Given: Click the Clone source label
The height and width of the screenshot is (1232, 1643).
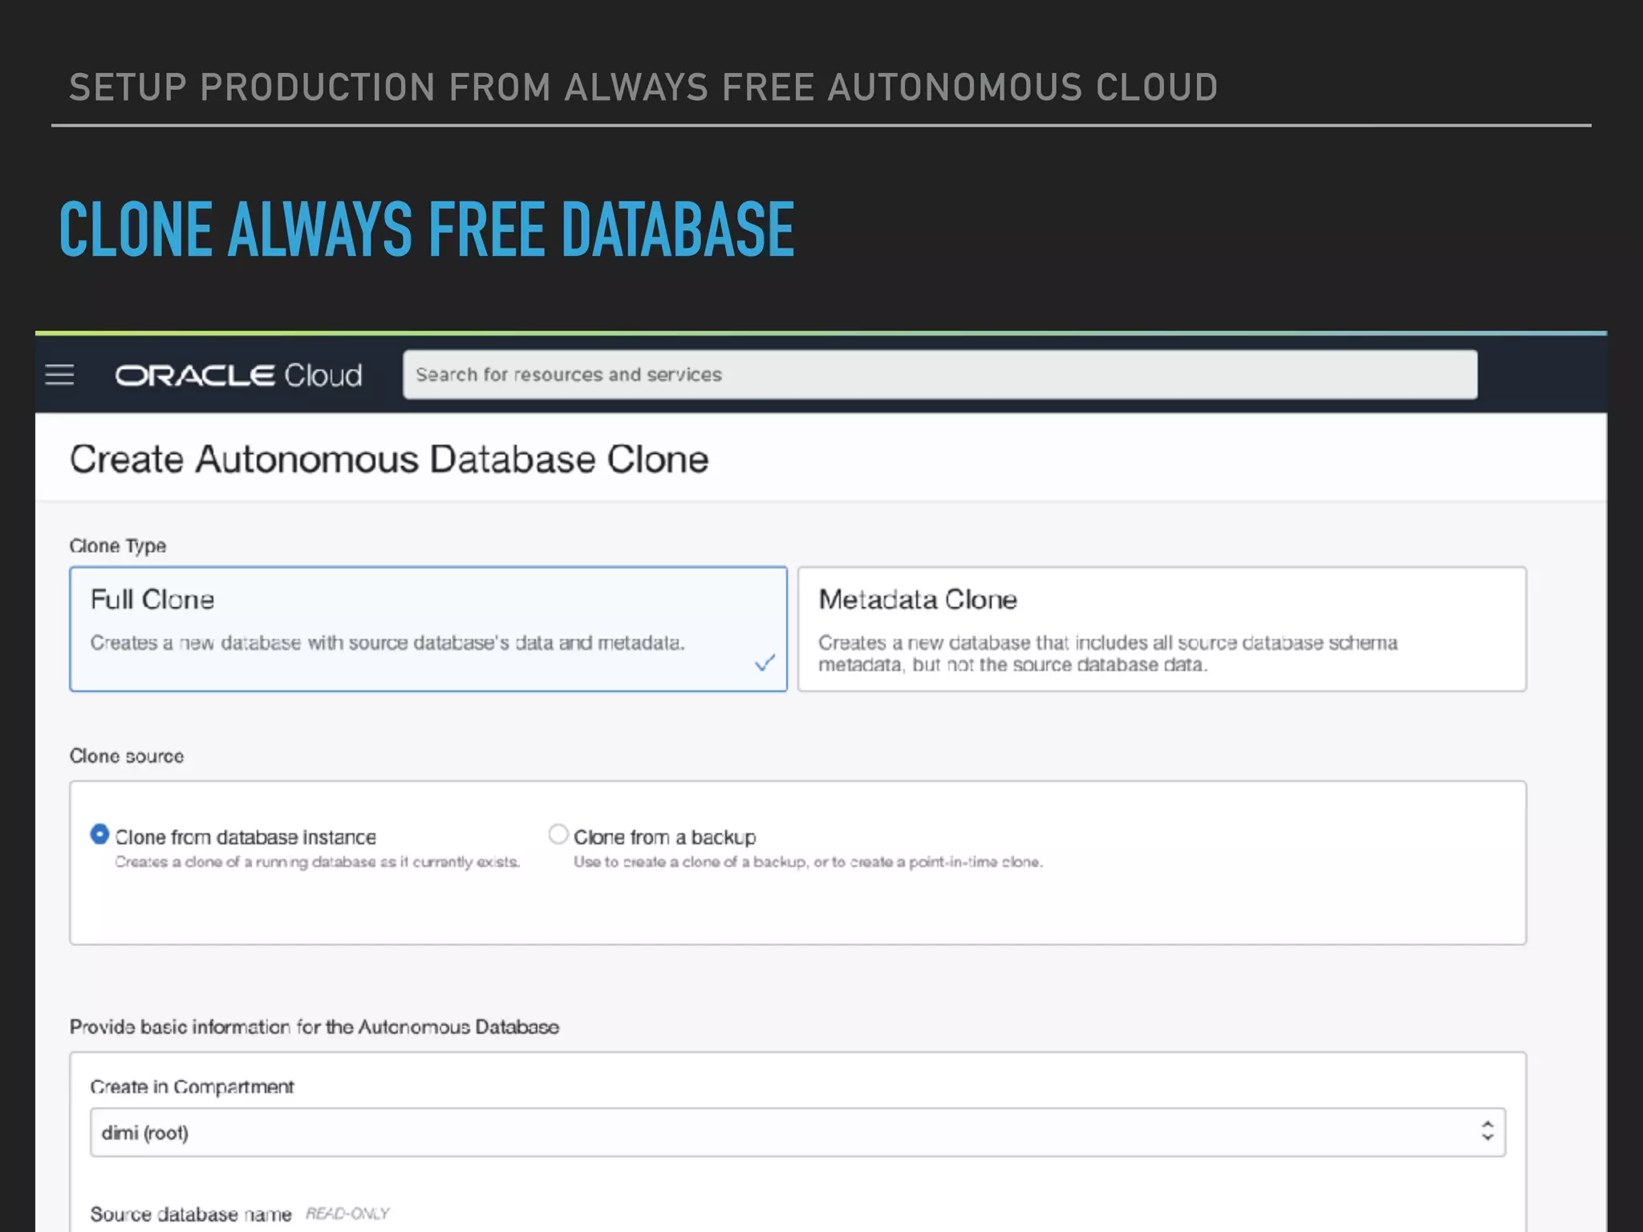Looking at the screenshot, I should tap(127, 756).
